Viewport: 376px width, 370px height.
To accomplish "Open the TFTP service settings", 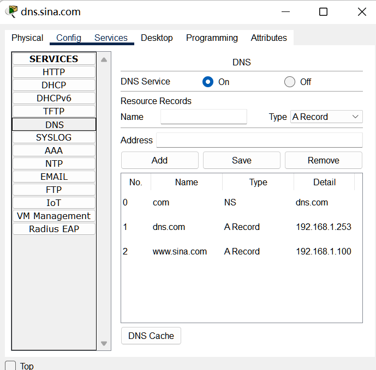I will coord(54,111).
